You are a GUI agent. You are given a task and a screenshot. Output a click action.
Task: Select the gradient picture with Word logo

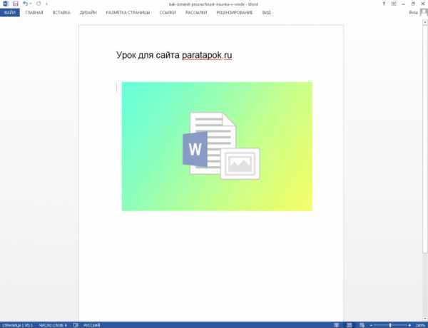(x=217, y=146)
